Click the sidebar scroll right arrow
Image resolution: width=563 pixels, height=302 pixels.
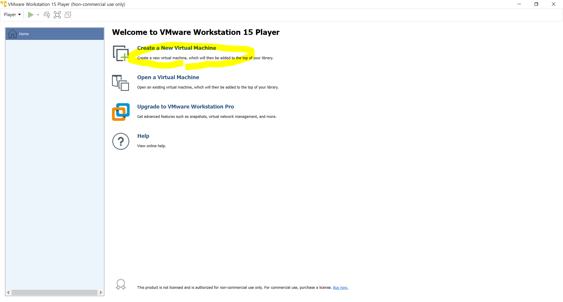click(x=101, y=293)
